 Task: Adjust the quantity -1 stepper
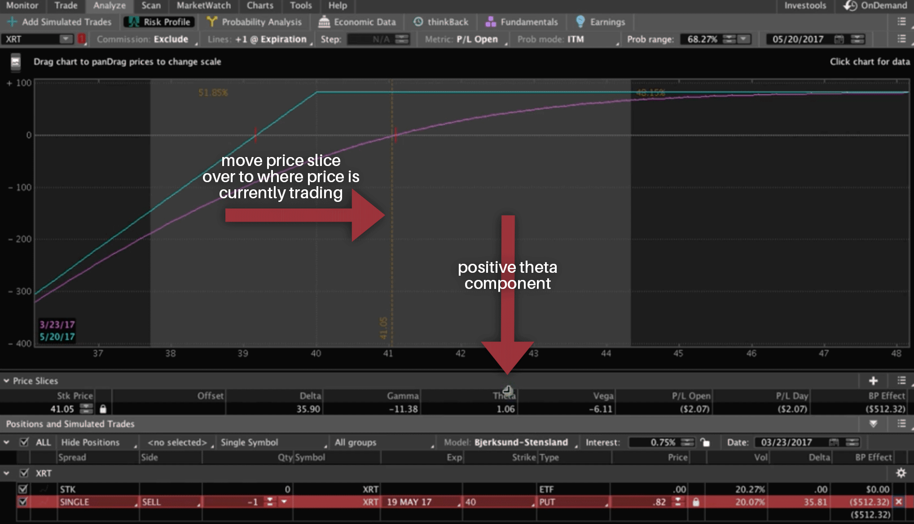270,502
